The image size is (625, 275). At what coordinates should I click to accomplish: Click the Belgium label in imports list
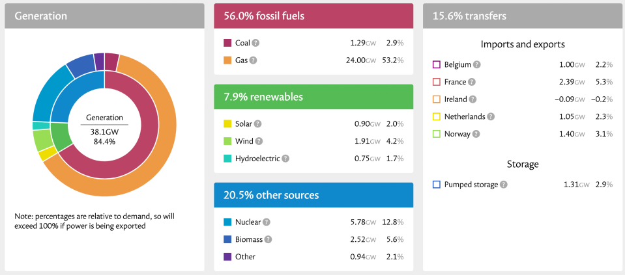pos(458,64)
